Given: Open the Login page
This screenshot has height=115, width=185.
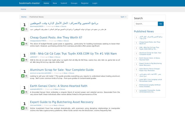Looking at the screenshot, I should [x=95, y=3].
